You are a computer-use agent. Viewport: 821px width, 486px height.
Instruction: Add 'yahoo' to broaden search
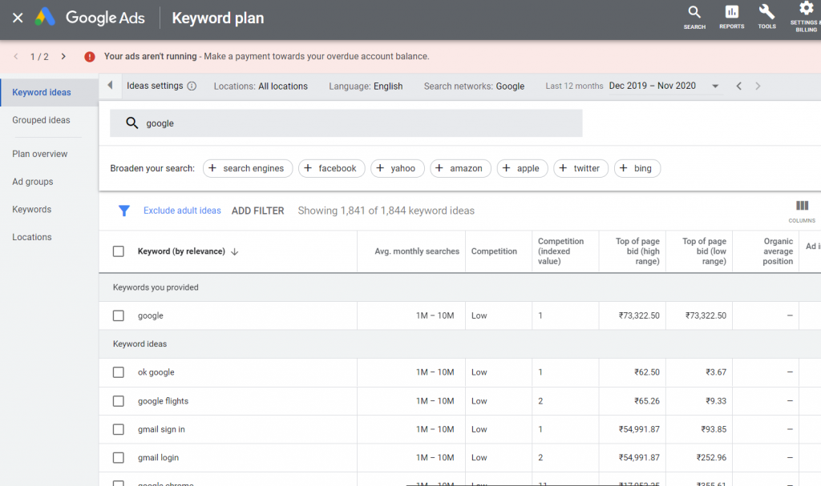(x=398, y=168)
